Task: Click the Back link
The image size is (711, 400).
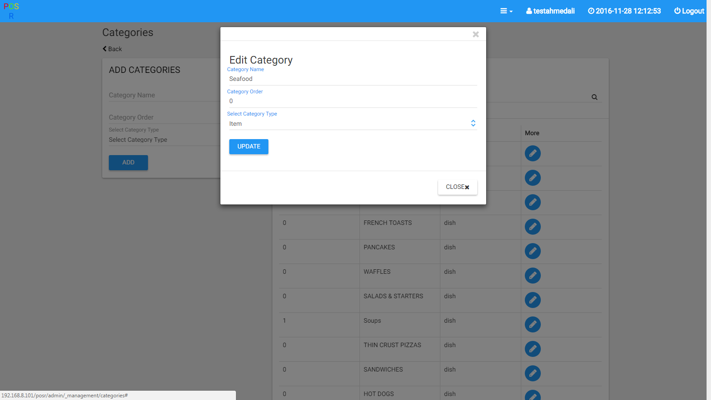Action: 112,49
